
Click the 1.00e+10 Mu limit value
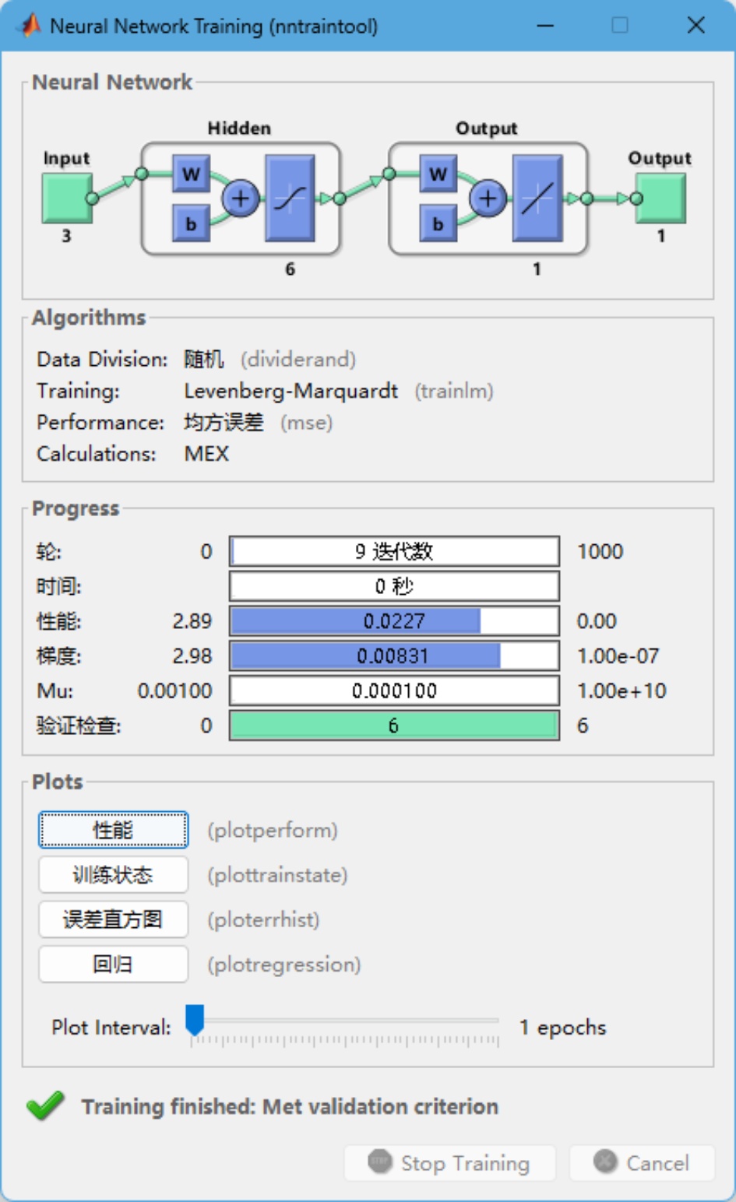point(622,691)
